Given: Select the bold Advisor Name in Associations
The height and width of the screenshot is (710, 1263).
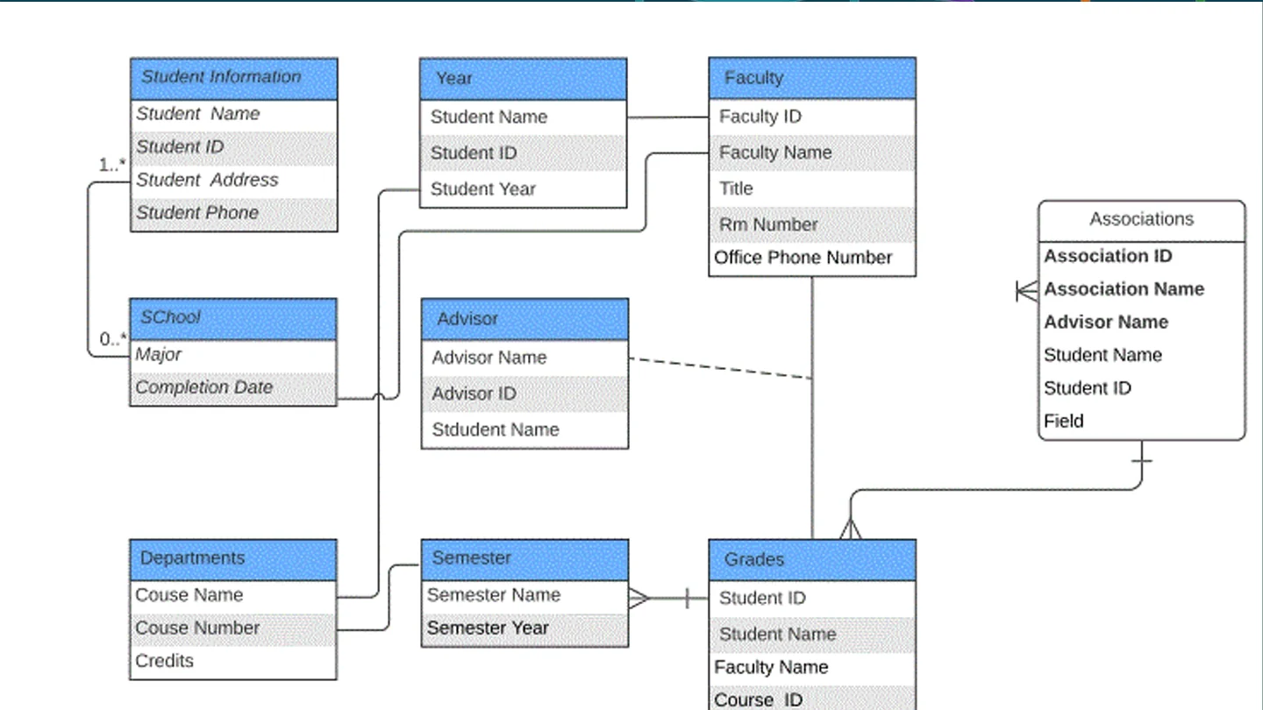Looking at the screenshot, I should (1142, 323).
